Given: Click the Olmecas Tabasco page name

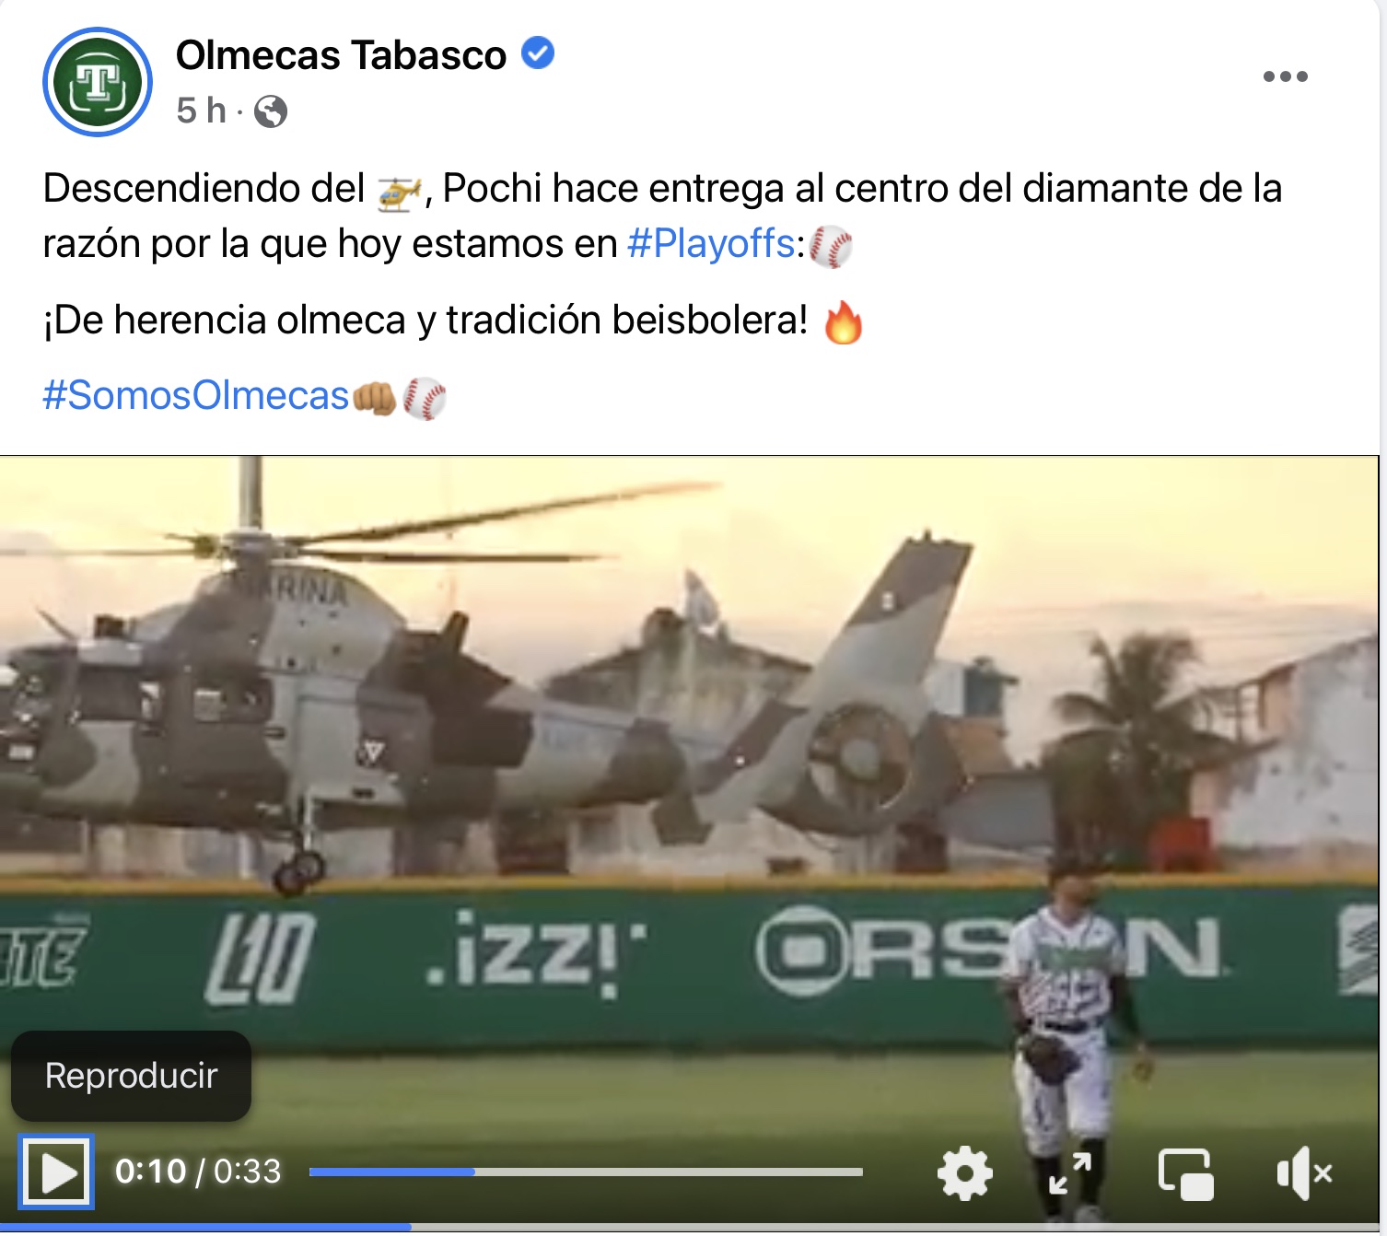Looking at the screenshot, I should (341, 55).
